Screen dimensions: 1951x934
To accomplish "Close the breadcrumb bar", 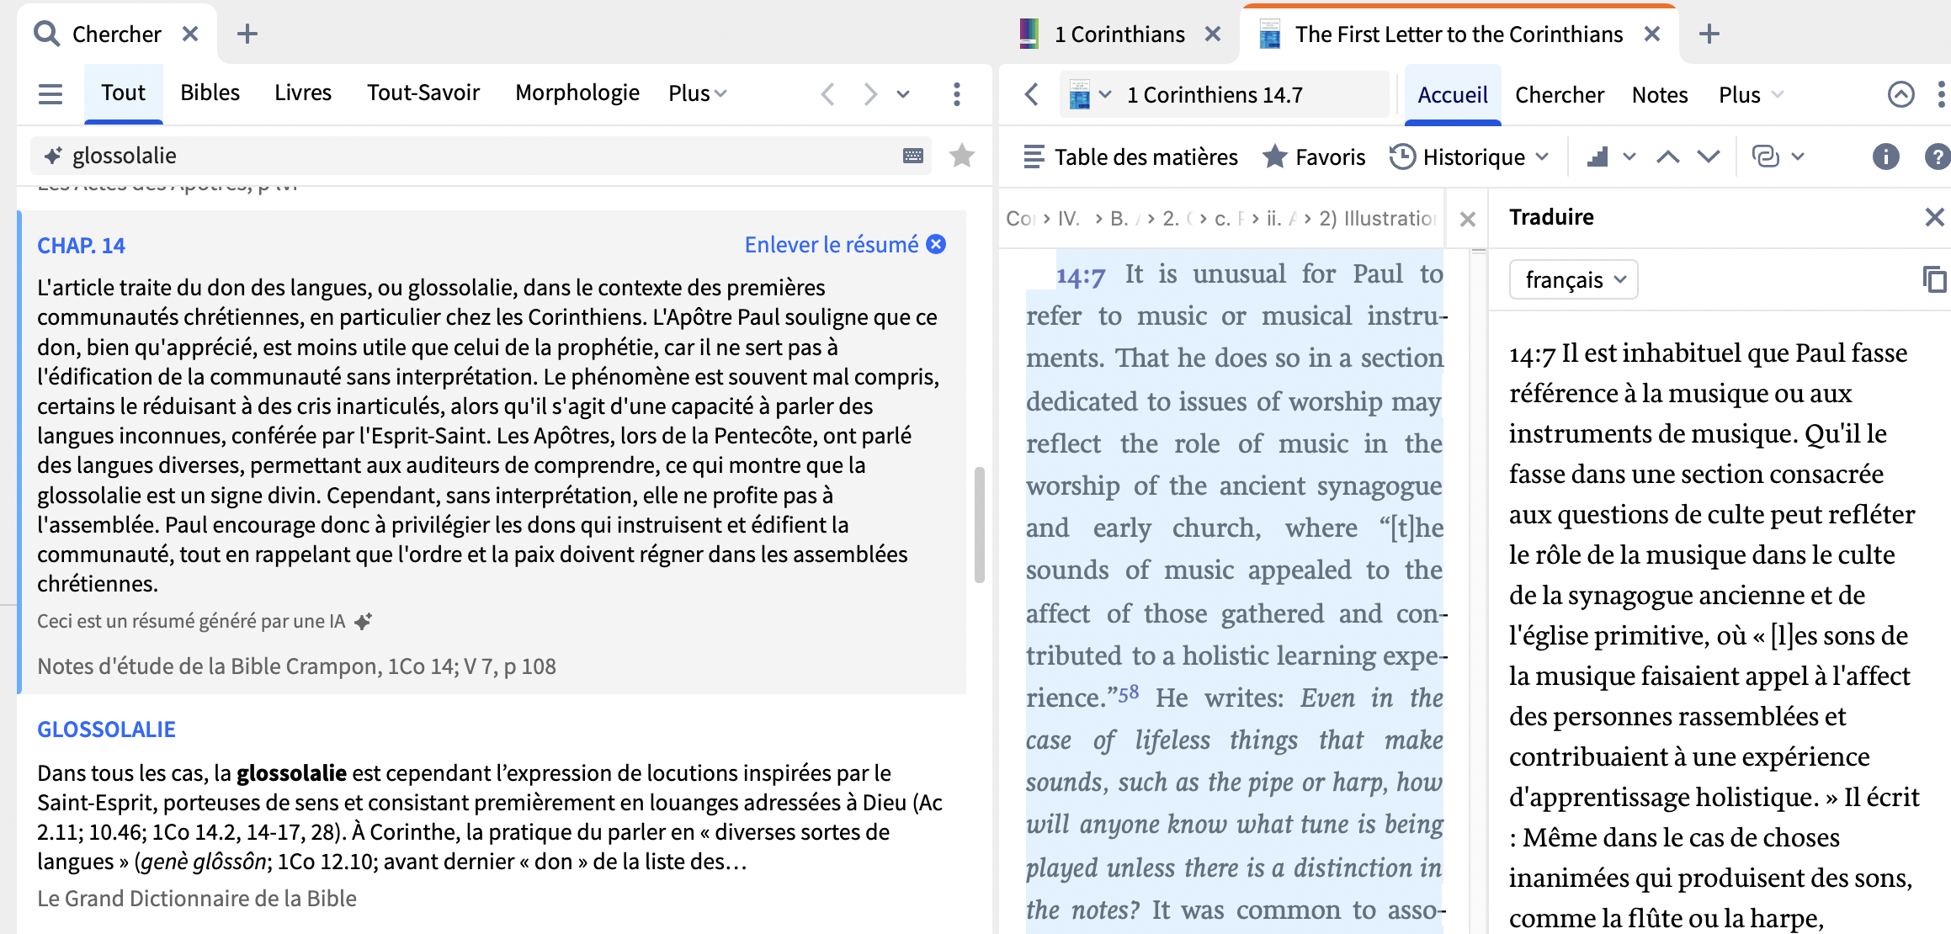I will 1468,220.
